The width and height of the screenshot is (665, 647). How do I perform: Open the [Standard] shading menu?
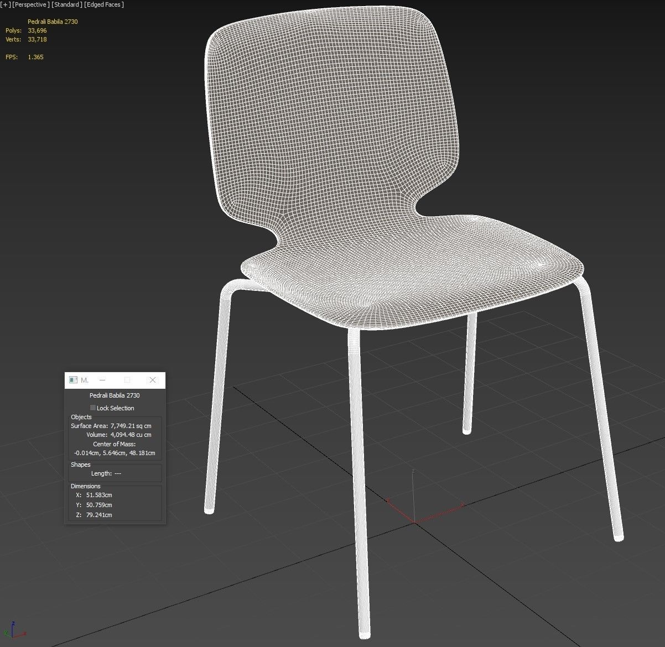(x=67, y=4)
